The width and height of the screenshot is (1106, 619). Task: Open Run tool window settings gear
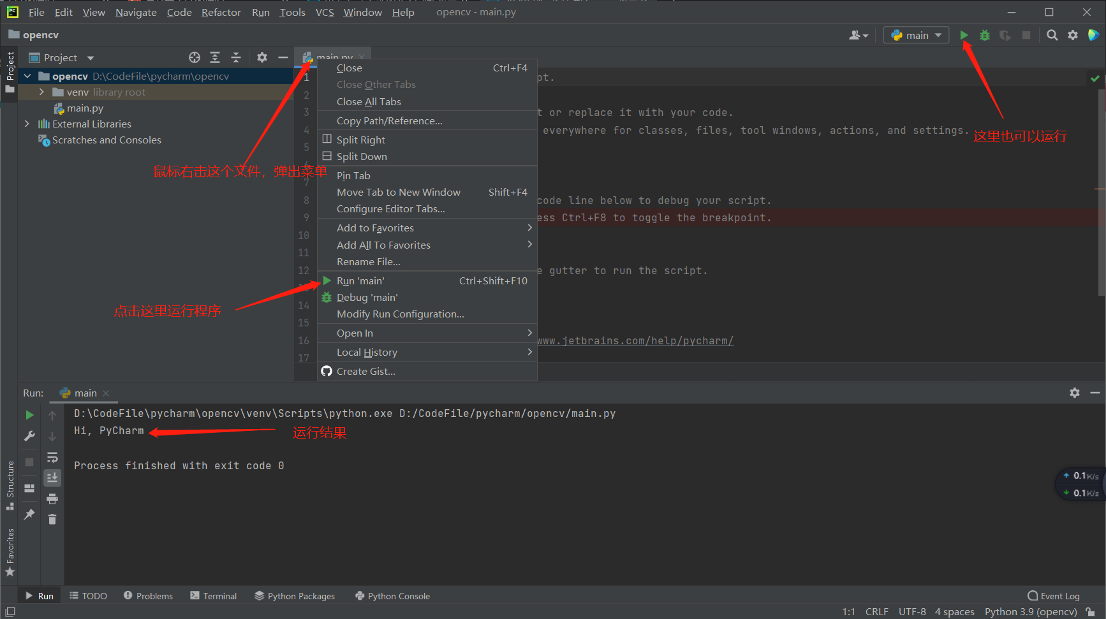coord(1075,393)
